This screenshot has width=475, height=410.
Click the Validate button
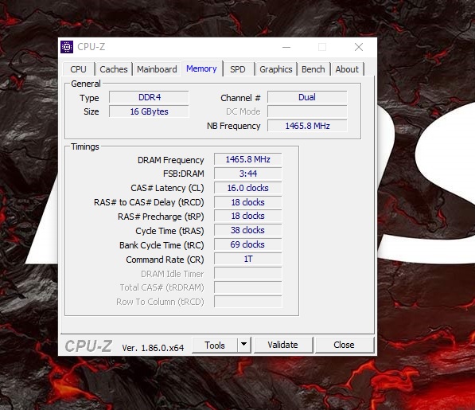(x=283, y=345)
